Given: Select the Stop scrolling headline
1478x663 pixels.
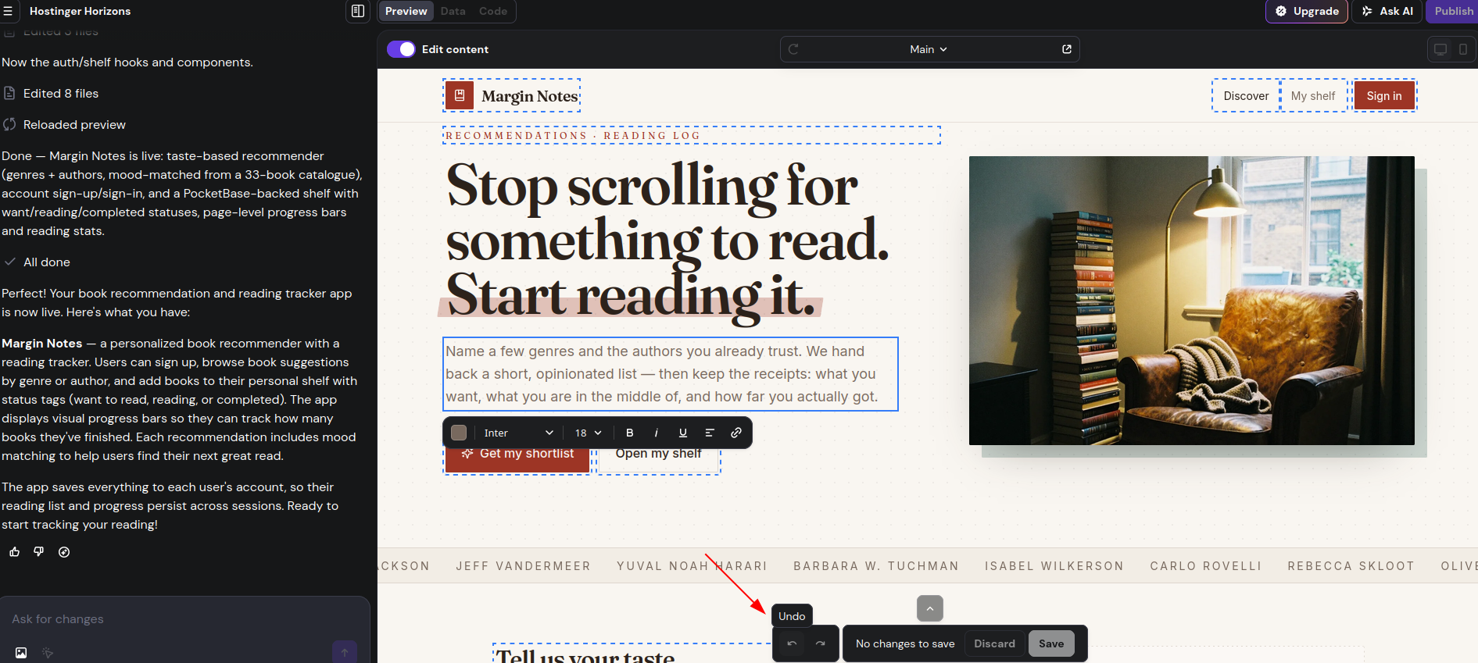Looking at the screenshot, I should click(x=668, y=241).
